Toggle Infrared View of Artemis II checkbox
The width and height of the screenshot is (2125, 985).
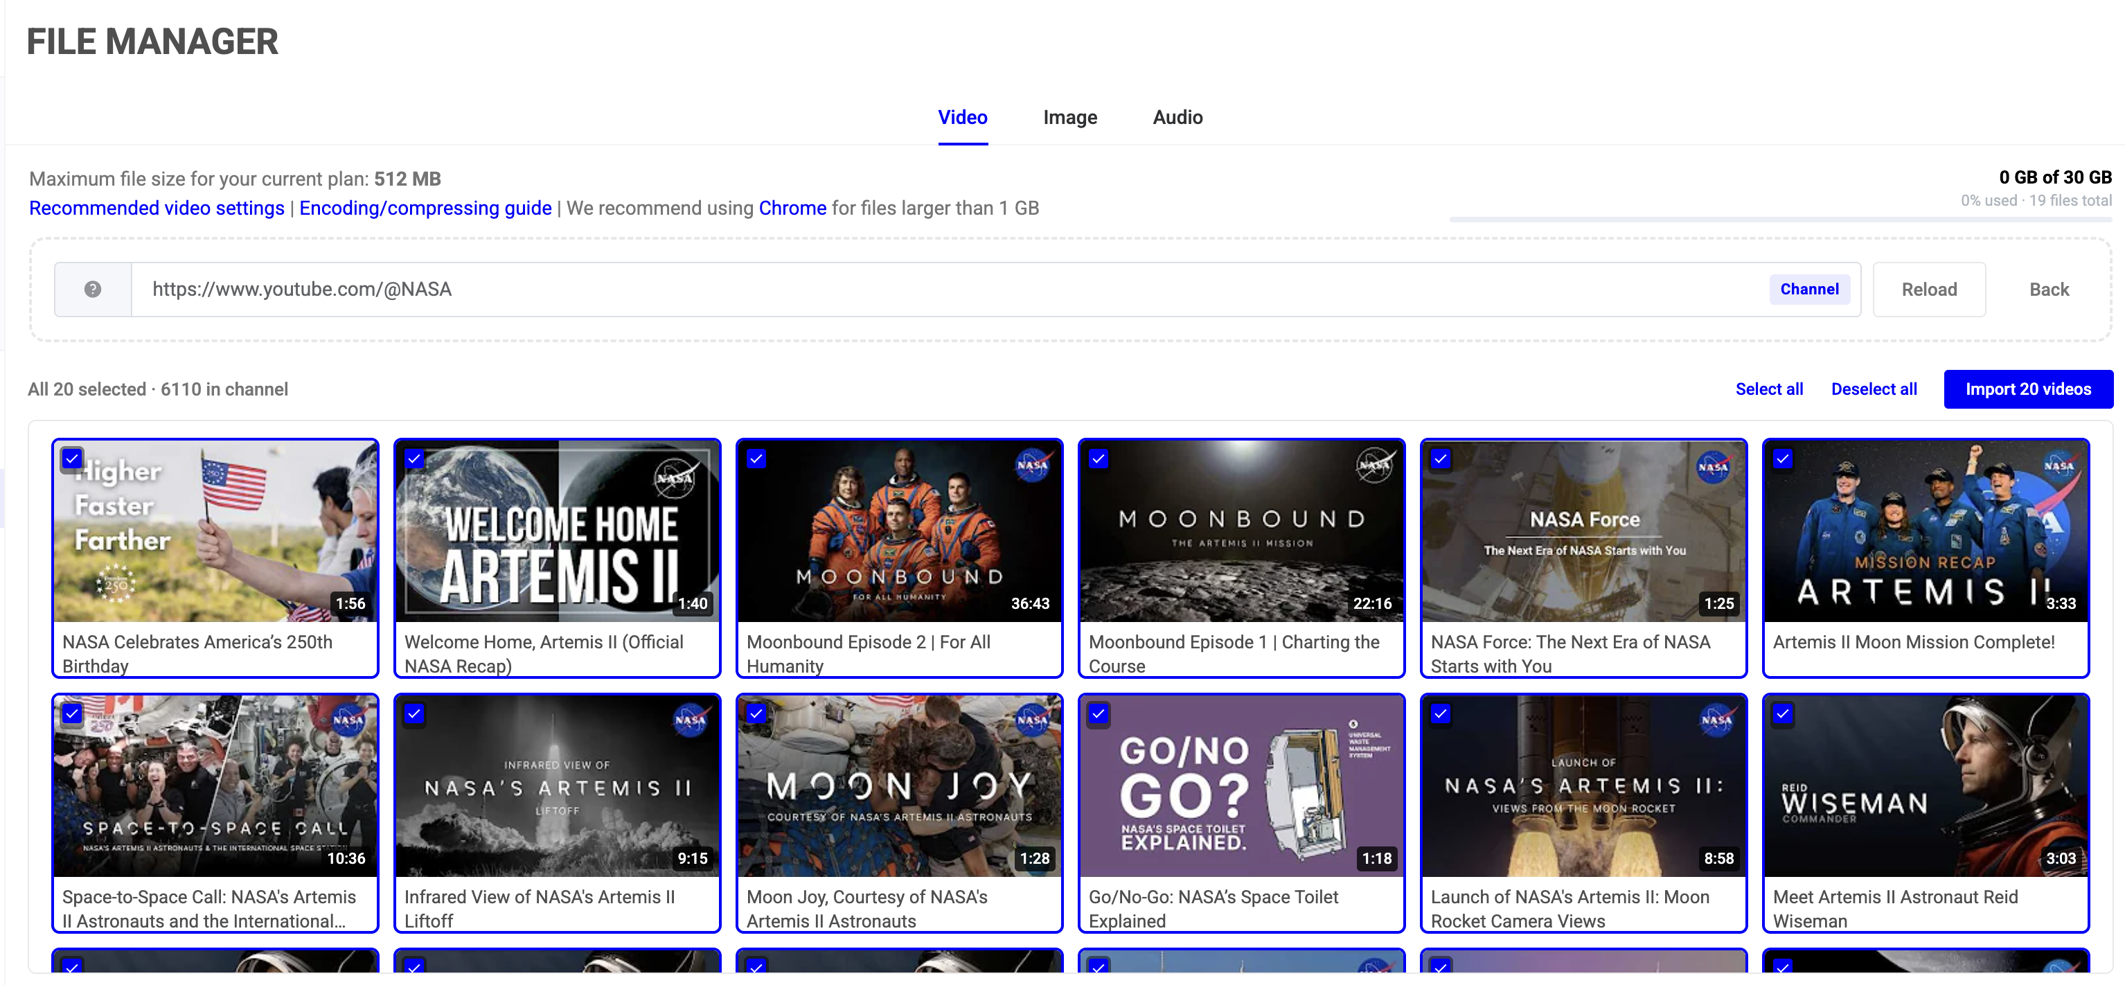(x=414, y=713)
